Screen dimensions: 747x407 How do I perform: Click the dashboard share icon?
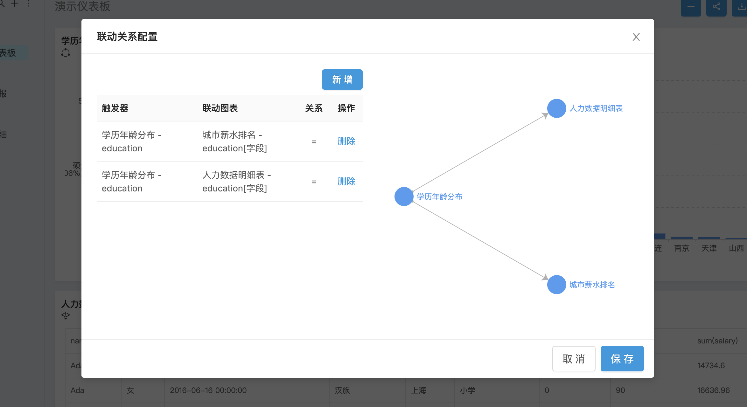point(716,7)
